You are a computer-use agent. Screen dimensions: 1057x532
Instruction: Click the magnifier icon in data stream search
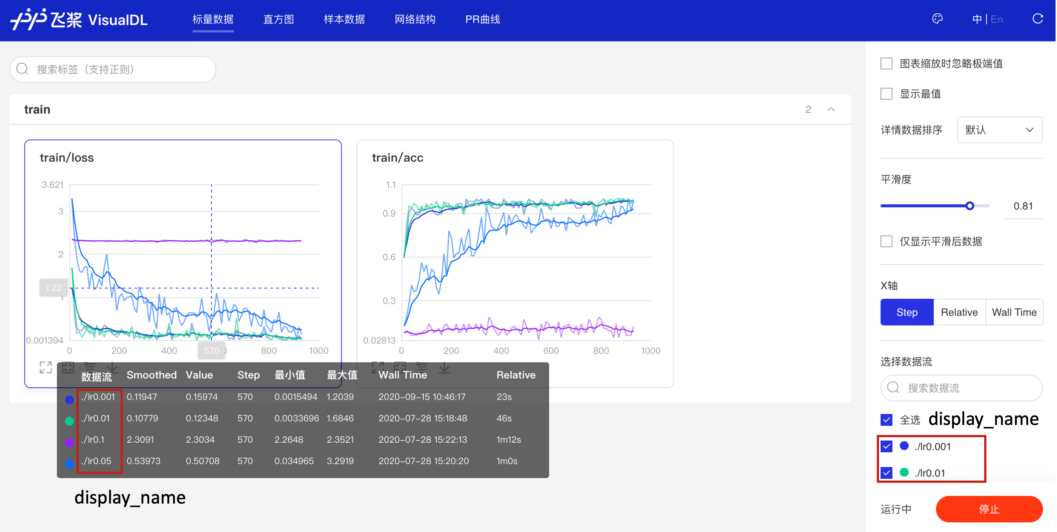point(893,387)
